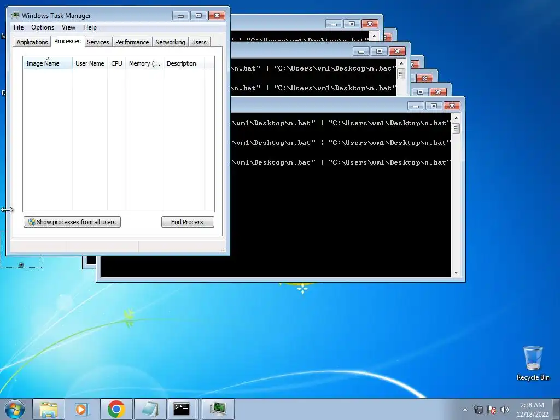Switch to the Networking tab

pyautogui.click(x=170, y=42)
